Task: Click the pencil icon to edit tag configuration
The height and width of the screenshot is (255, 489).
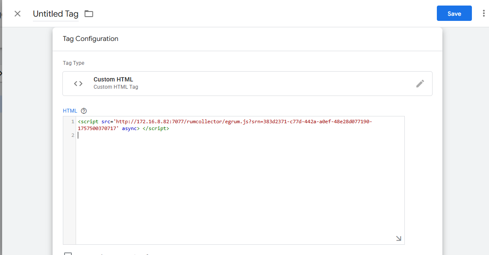Action: (x=420, y=84)
